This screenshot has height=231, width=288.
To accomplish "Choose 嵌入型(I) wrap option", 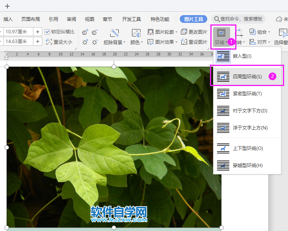I will coord(247,56).
